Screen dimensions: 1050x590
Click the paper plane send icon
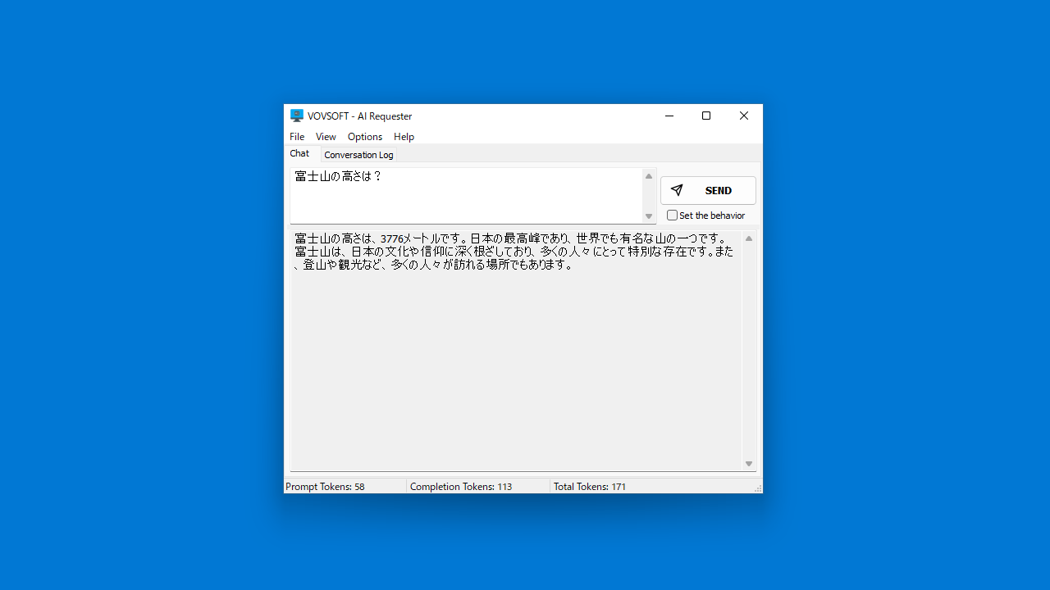click(x=677, y=190)
